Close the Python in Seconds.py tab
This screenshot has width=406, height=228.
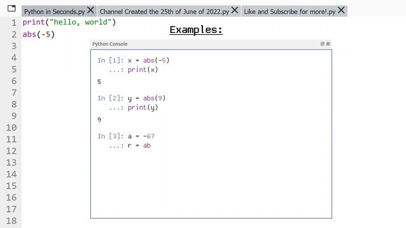(91, 10)
